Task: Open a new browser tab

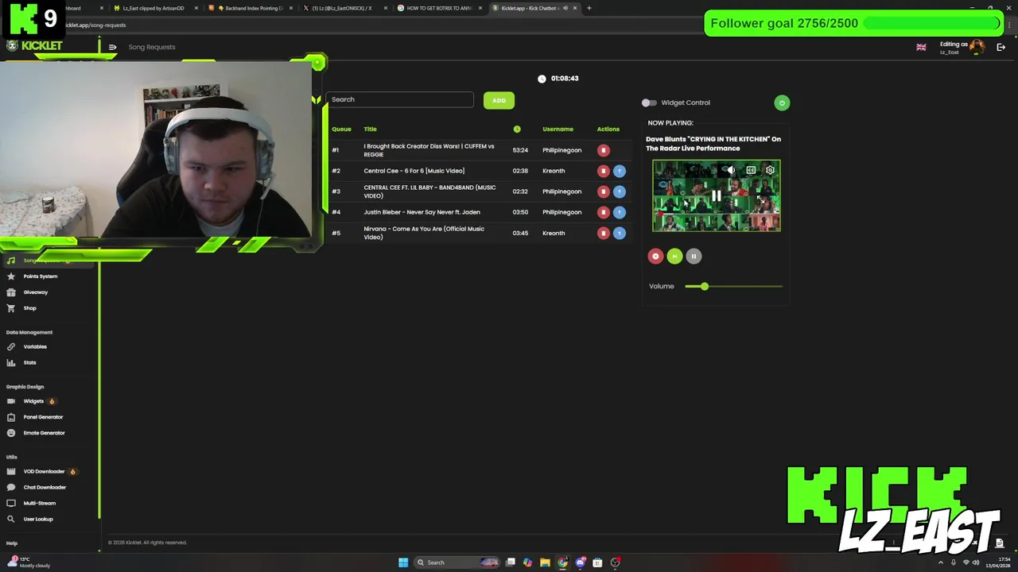Action: 589,8
